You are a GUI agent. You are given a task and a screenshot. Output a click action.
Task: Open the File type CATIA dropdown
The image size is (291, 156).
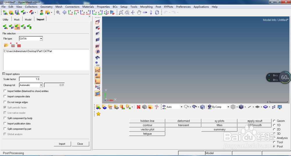[41, 39]
